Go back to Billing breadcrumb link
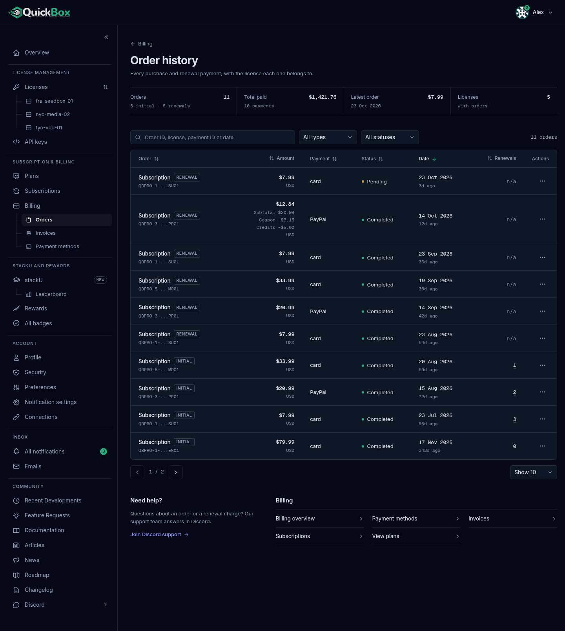The image size is (565, 631). coord(141,44)
